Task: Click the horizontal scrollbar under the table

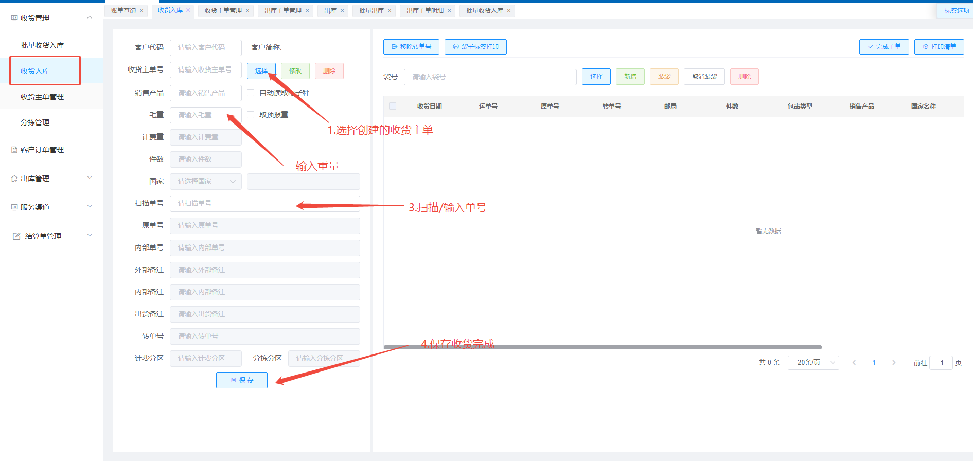Action: pos(602,347)
